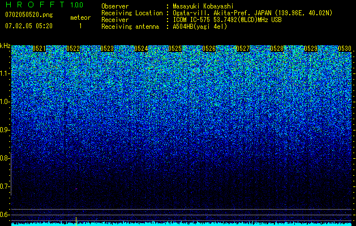
Task: Click the 0.6 frequency axis label
Action: 5,215
